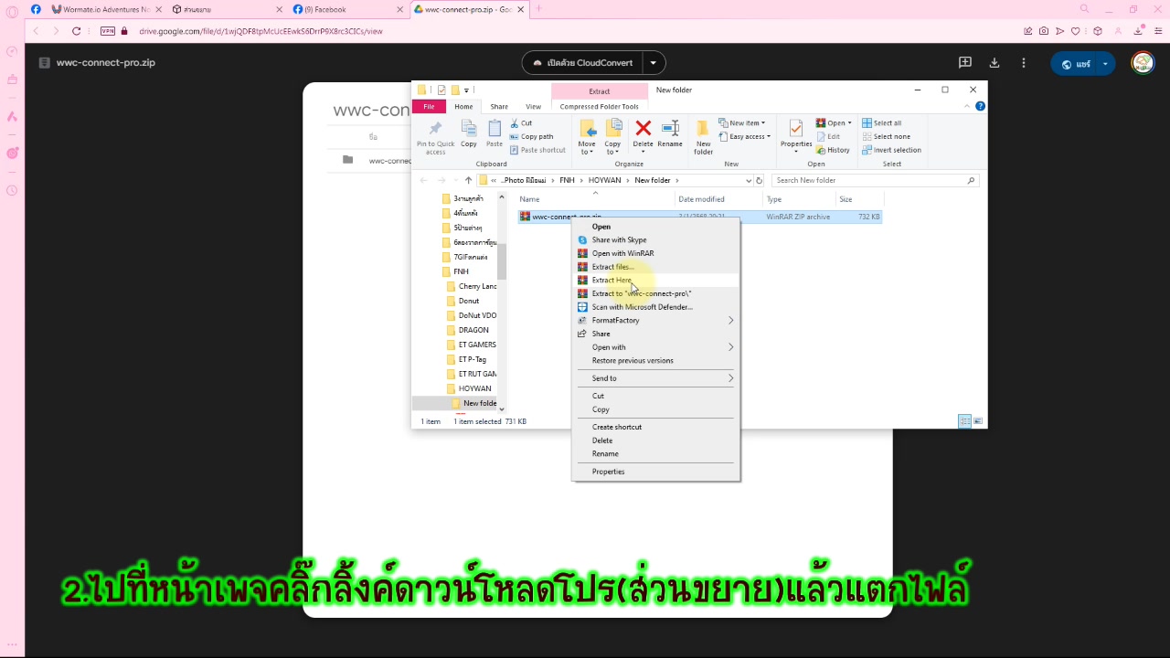Click the Explorer help question mark icon
Screen dimensions: 1170x658
coord(980,106)
